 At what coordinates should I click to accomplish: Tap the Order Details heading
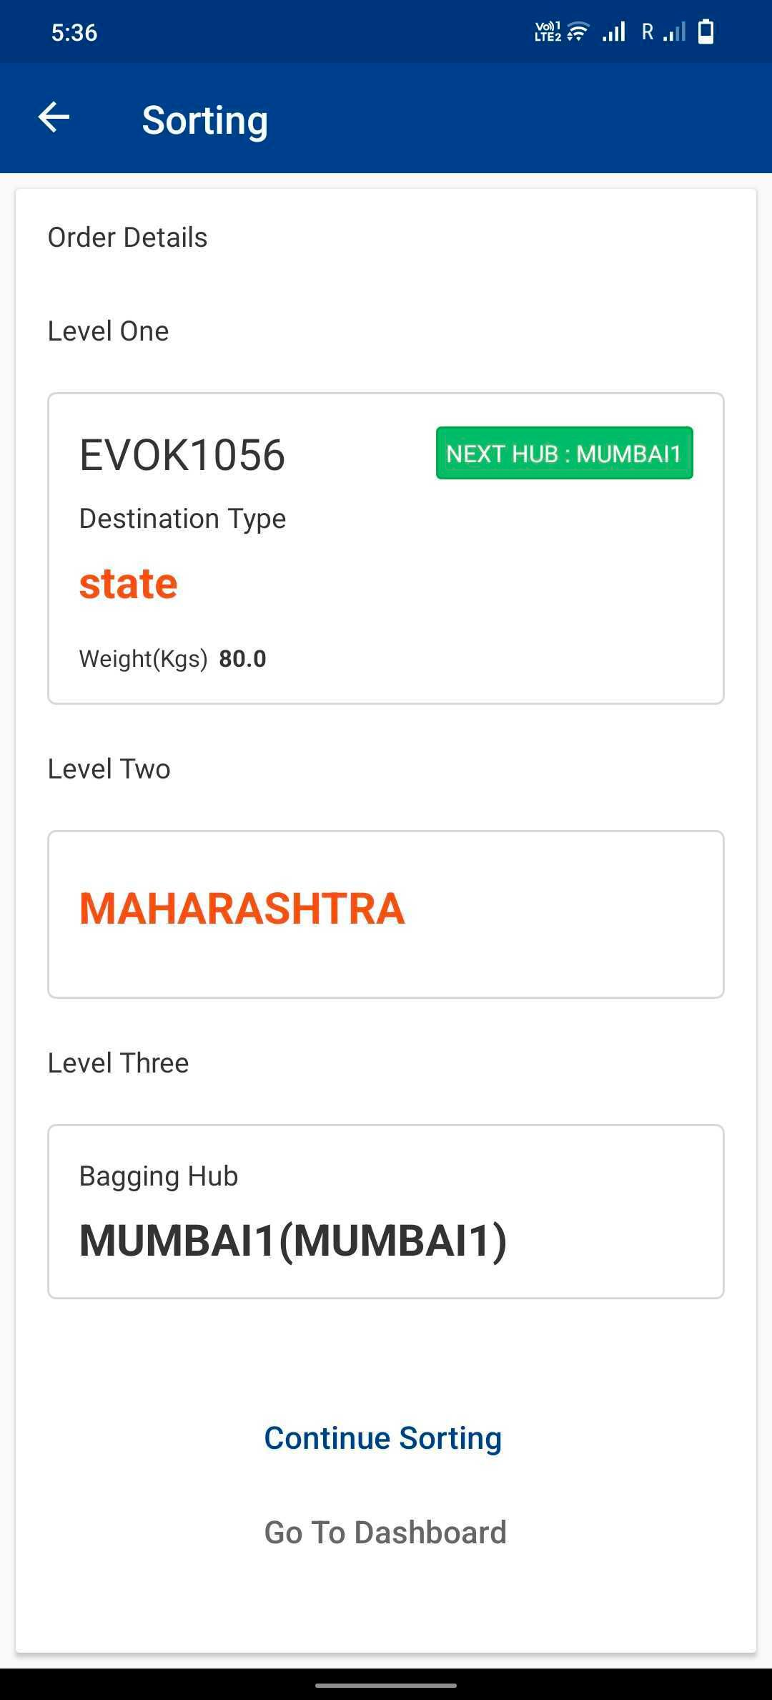pos(127,238)
